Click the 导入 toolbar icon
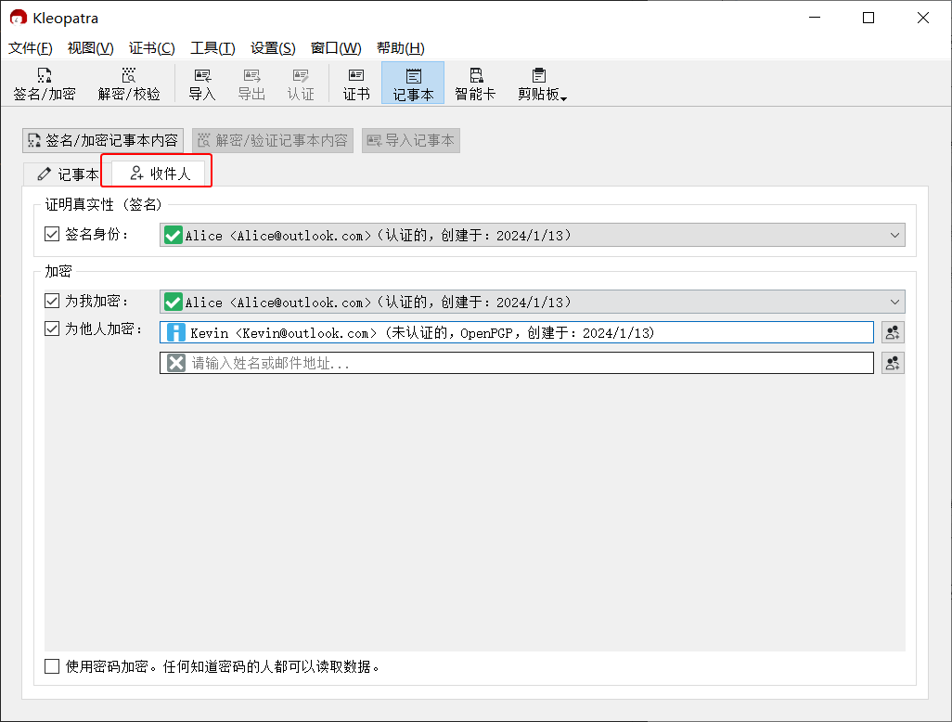 pyautogui.click(x=202, y=84)
